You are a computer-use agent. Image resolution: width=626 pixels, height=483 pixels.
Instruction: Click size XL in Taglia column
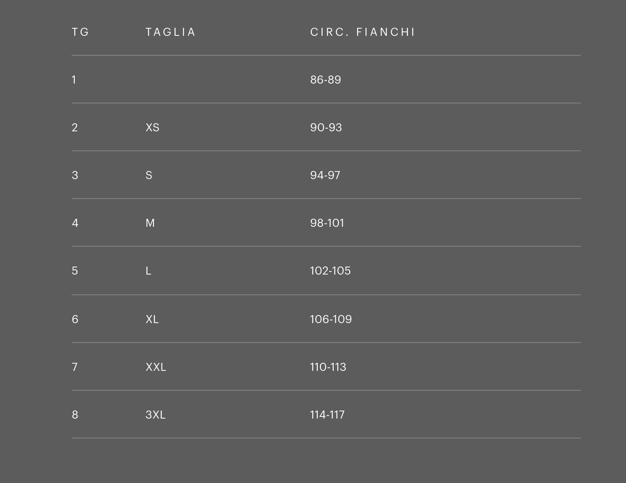coord(152,319)
